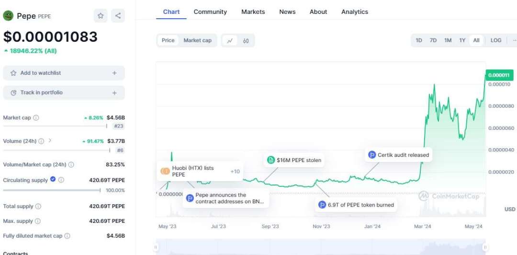Screen dimensions: 517x255
Task: Click info icon next to Market cap
Action: [36, 118]
